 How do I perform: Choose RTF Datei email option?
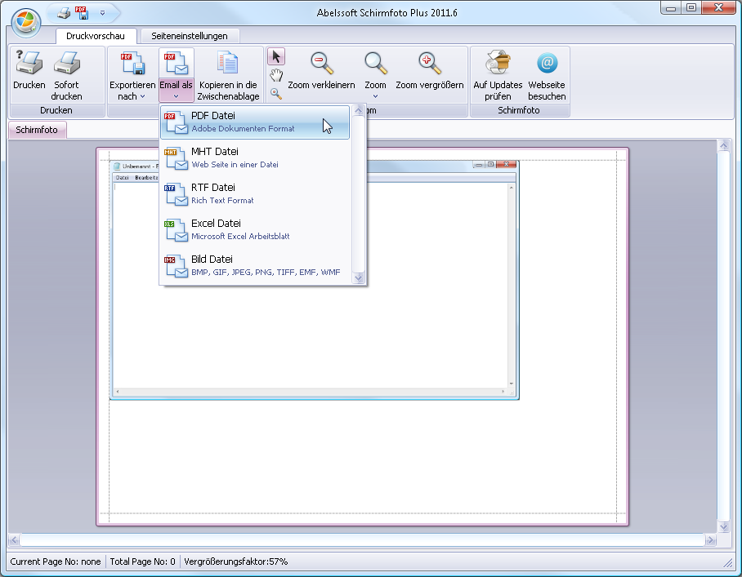coord(255,193)
